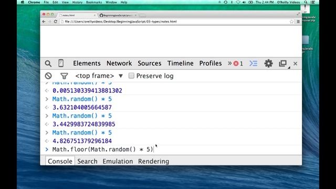Open the Window menu

[x=111, y=2]
